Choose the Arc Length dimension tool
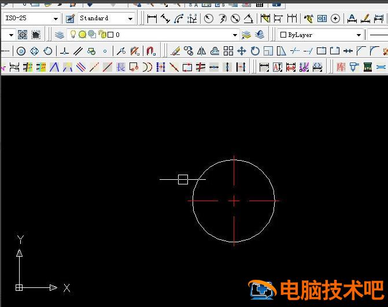Image resolution: width=388 pixels, height=307 pixels. coord(179,19)
